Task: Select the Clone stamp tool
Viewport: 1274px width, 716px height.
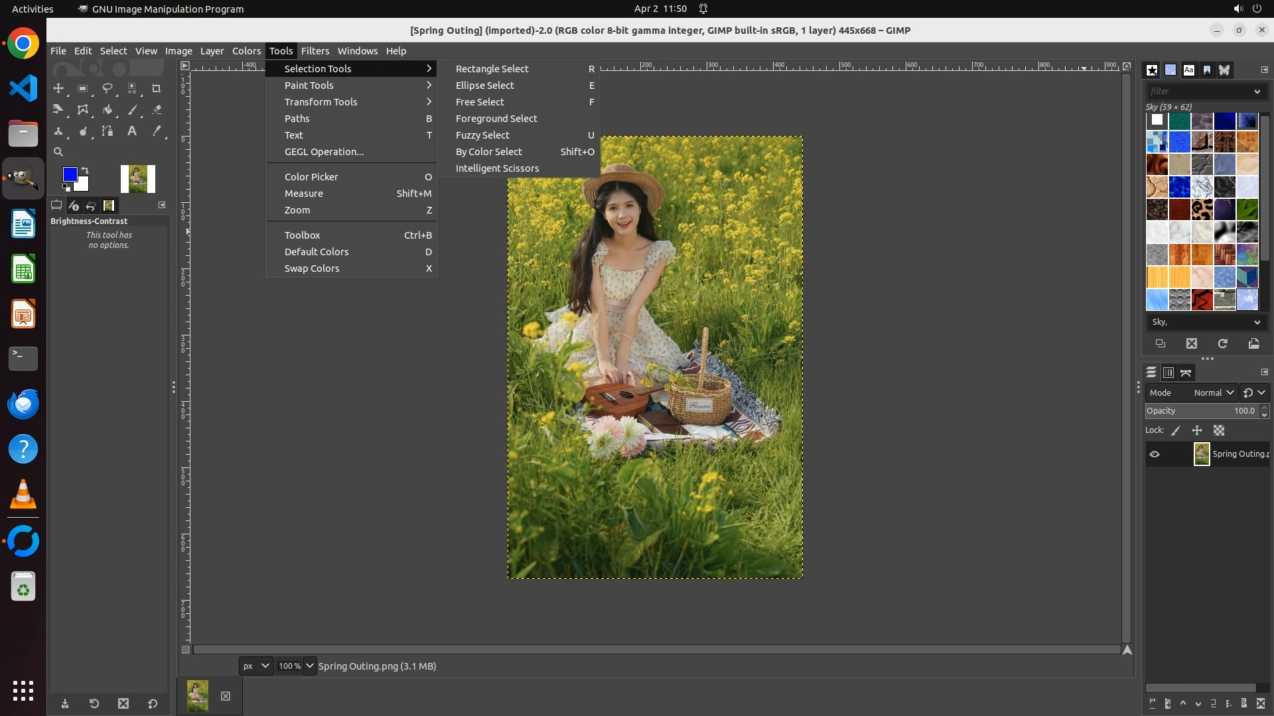Action: pyautogui.click(x=58, y=131)
